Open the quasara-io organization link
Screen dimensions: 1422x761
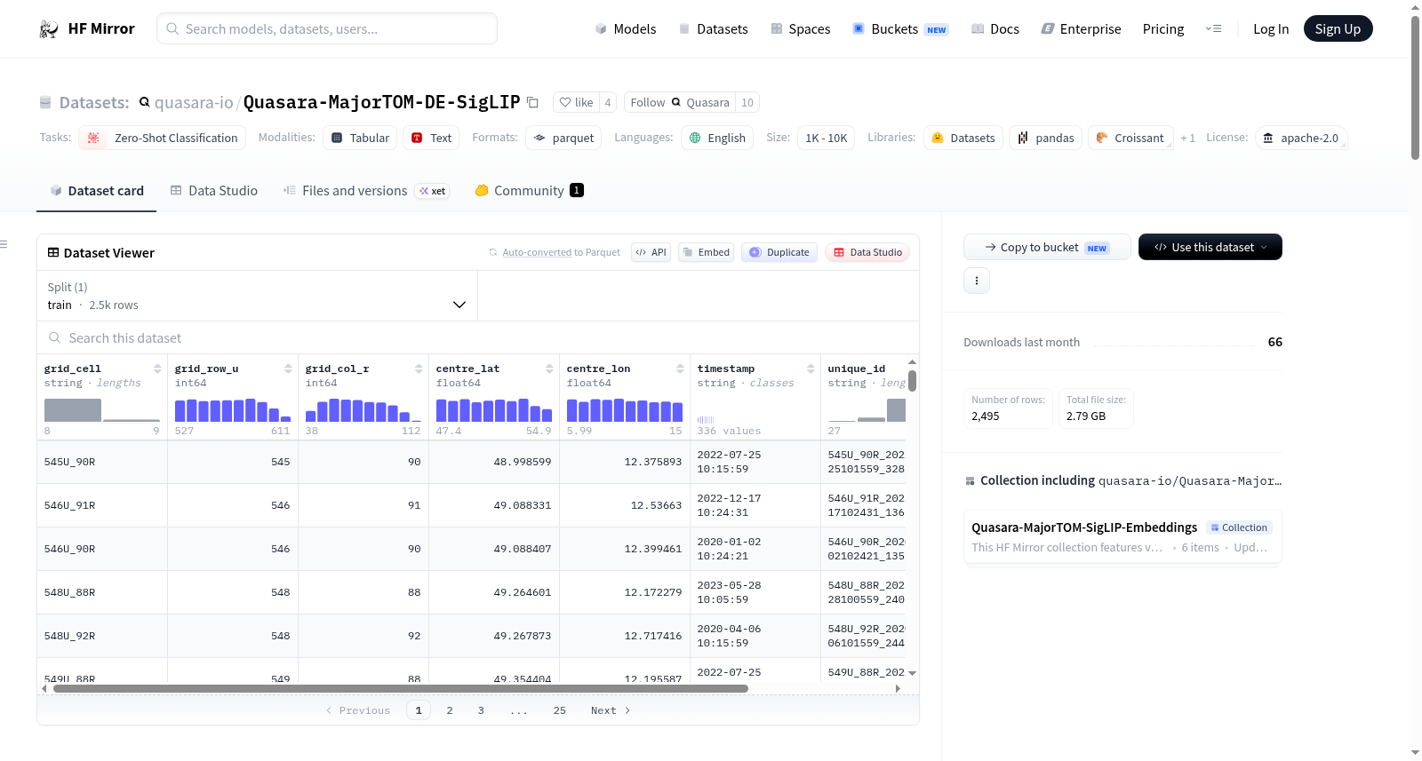point(194,102)
